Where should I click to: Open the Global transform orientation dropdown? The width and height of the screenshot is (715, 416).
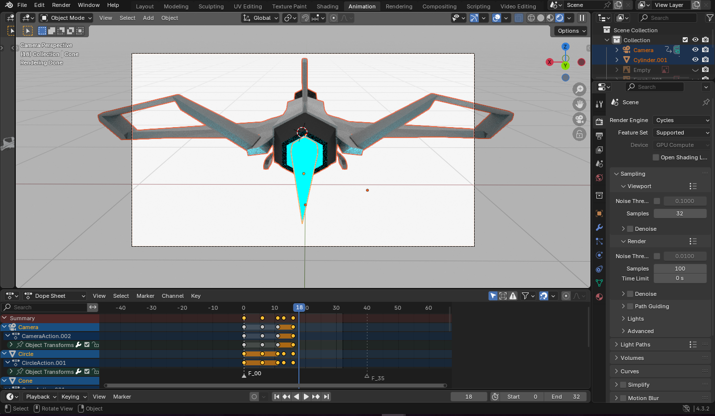tap(260, 18)
